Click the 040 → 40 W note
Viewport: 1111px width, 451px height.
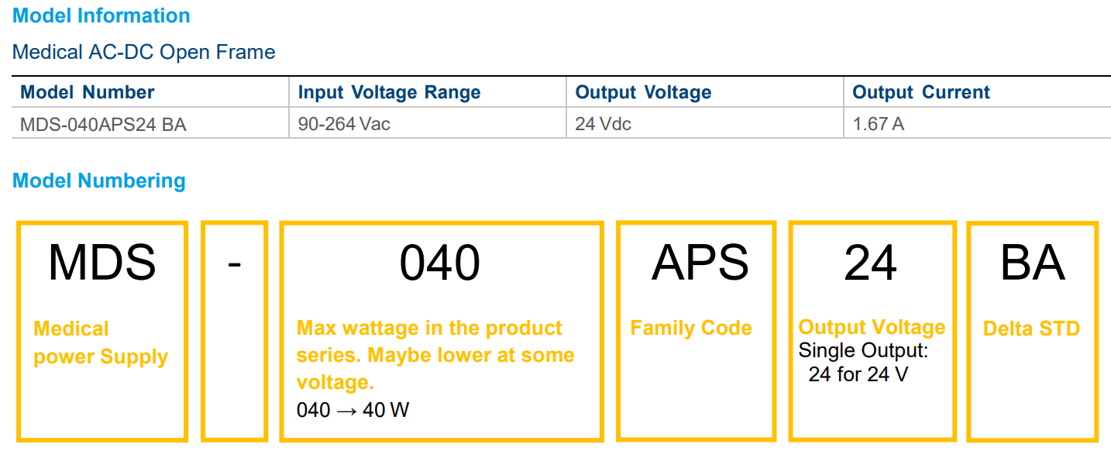pos(353,410)
